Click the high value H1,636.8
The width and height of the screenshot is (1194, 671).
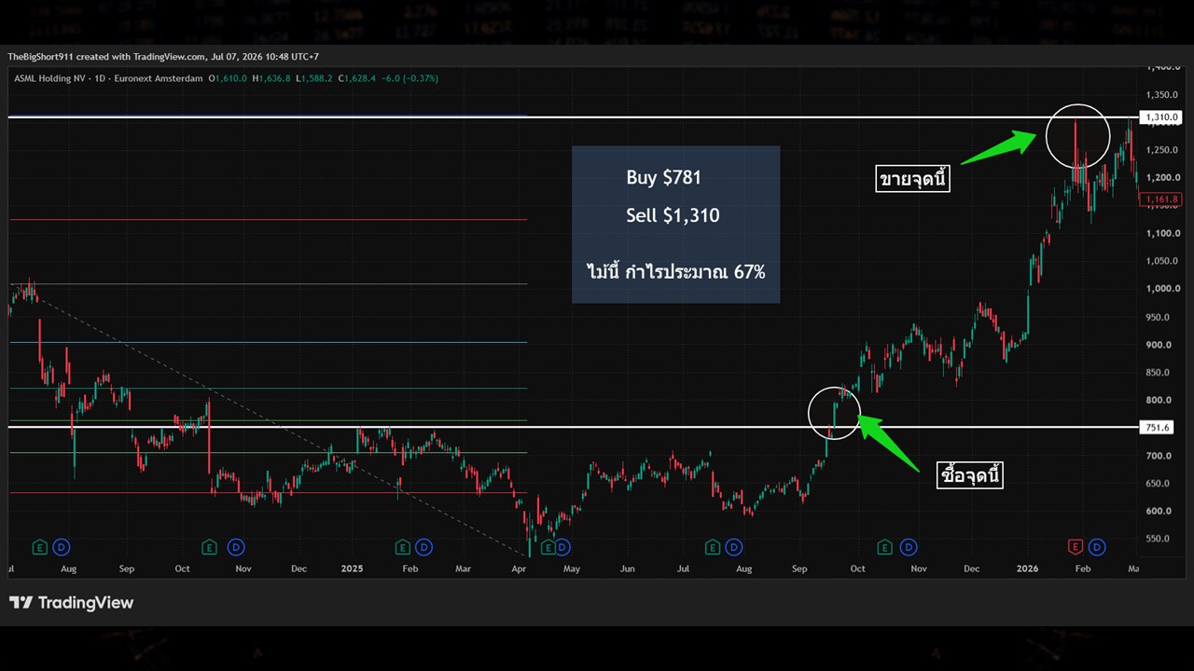271,78
